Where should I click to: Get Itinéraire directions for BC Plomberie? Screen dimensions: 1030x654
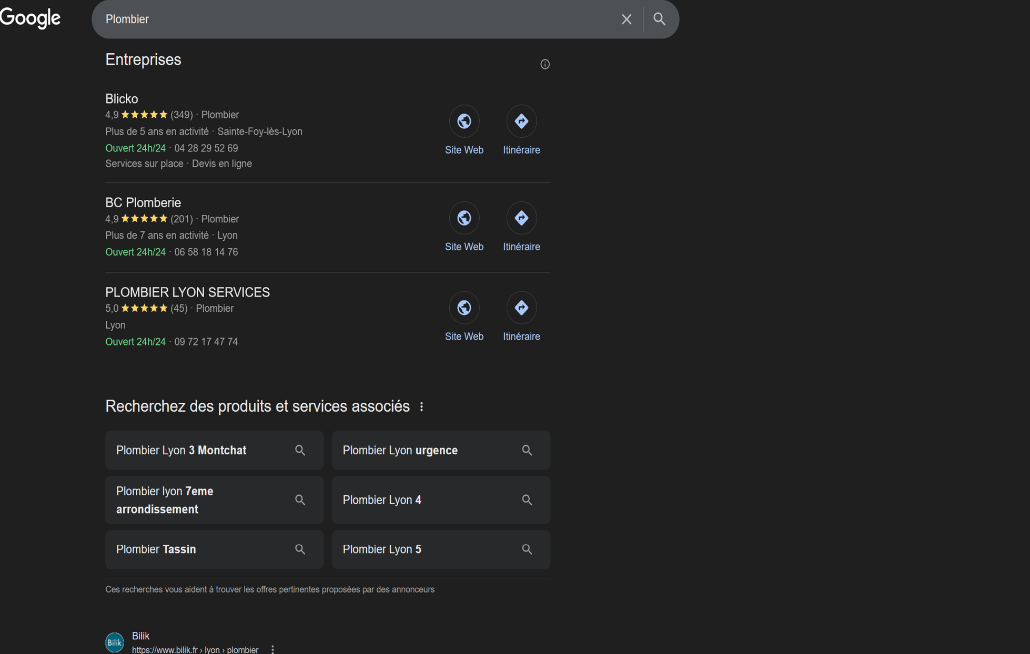tap(521, 218)
